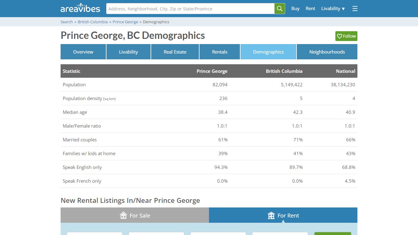Open the hamburger menu icon
The width and height of the screenshot is (418, 235).
pyautogui.click(x=355, y=9)
